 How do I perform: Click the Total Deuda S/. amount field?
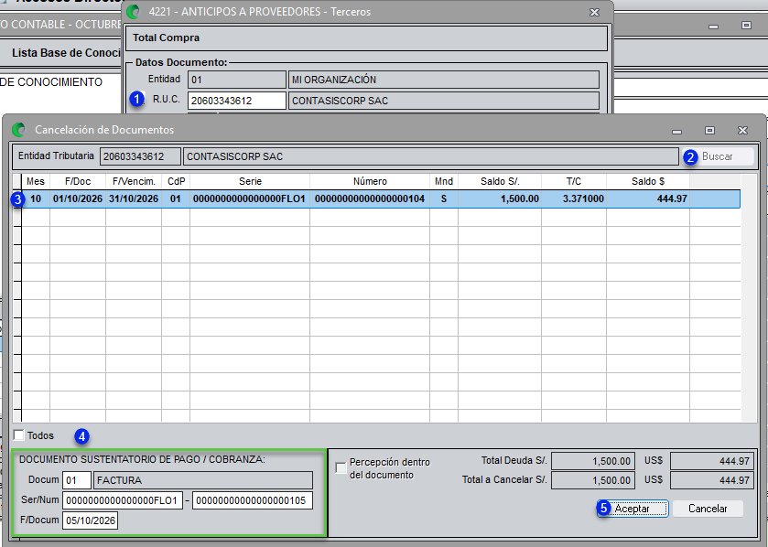(593, 461)
